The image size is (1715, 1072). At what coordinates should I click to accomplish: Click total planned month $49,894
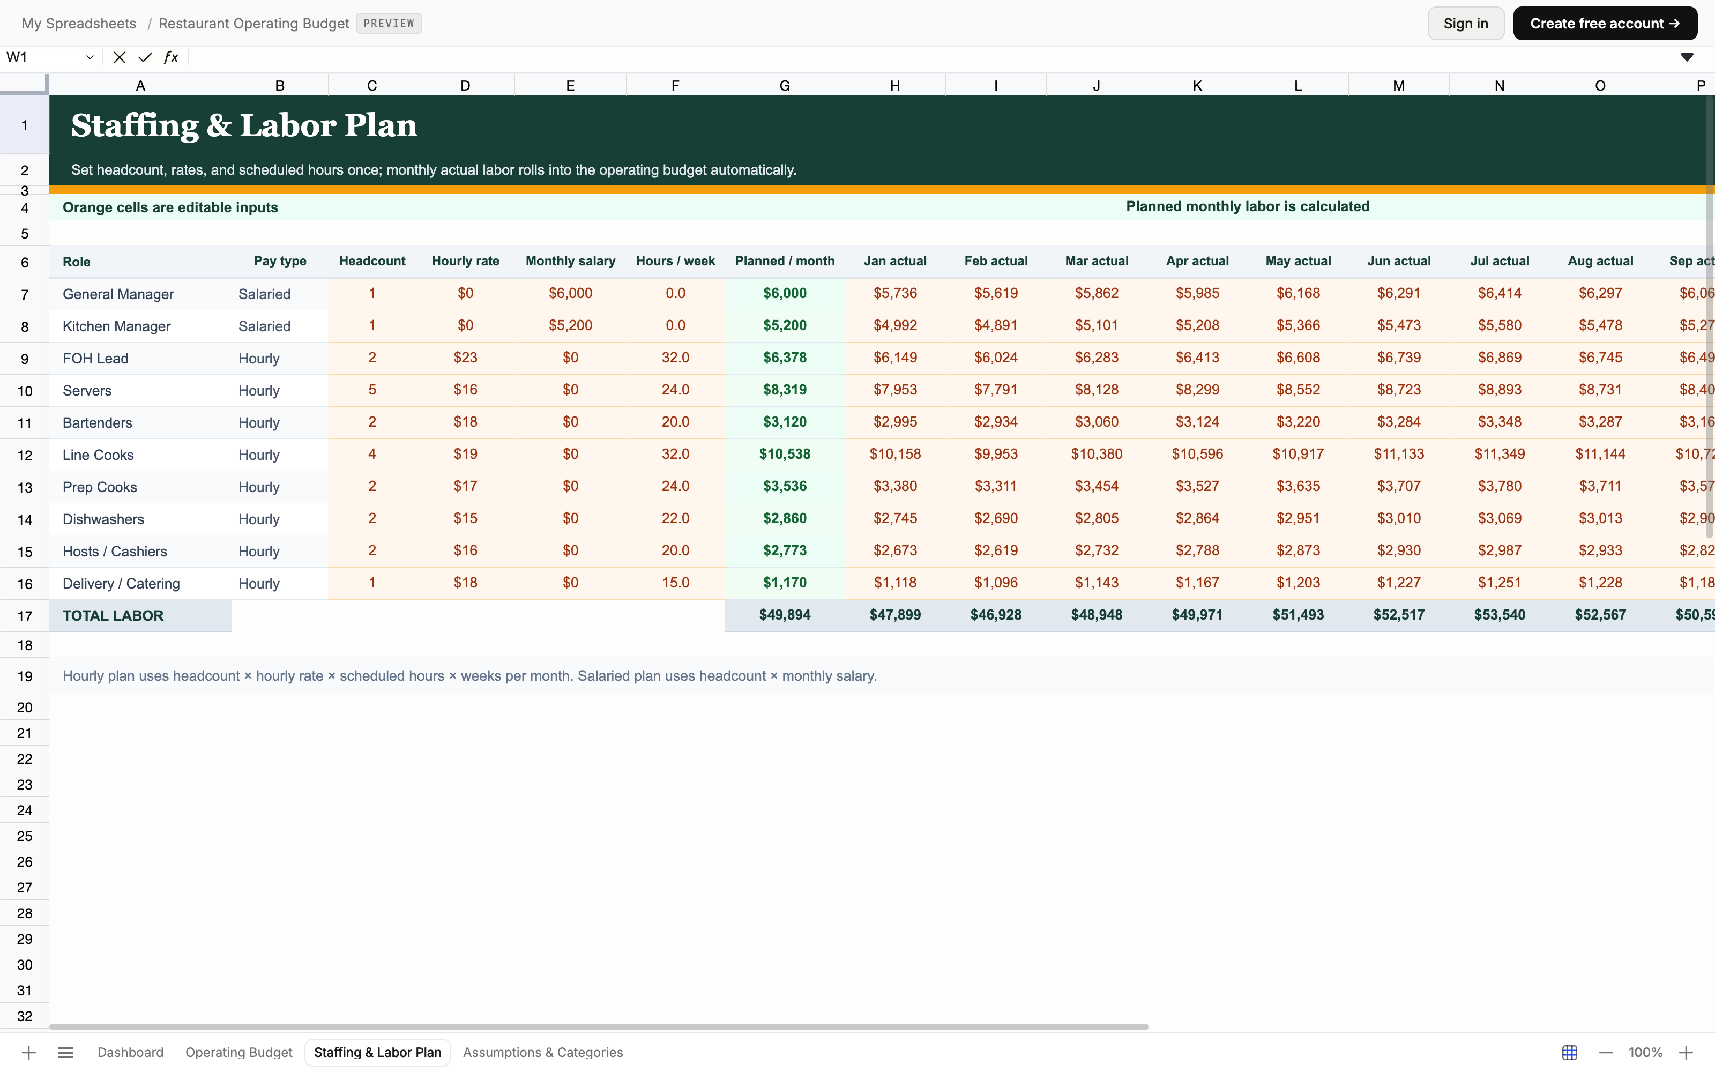point(785,615)
